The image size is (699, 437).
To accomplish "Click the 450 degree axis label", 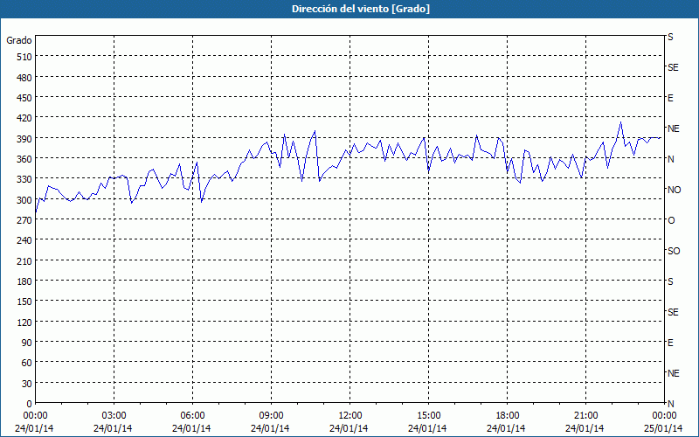I will [24, 98].
